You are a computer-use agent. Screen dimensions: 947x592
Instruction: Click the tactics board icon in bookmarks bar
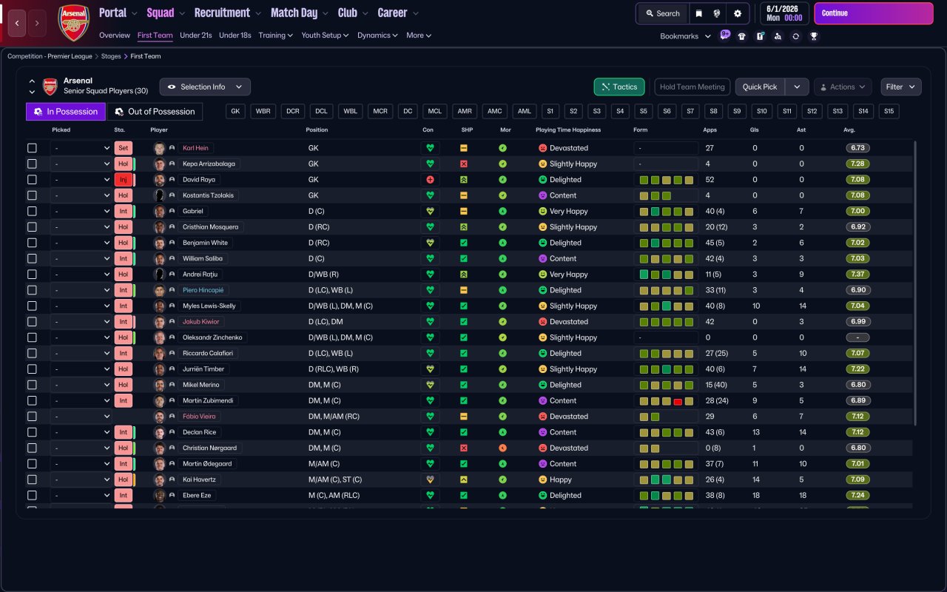[760, 36]
